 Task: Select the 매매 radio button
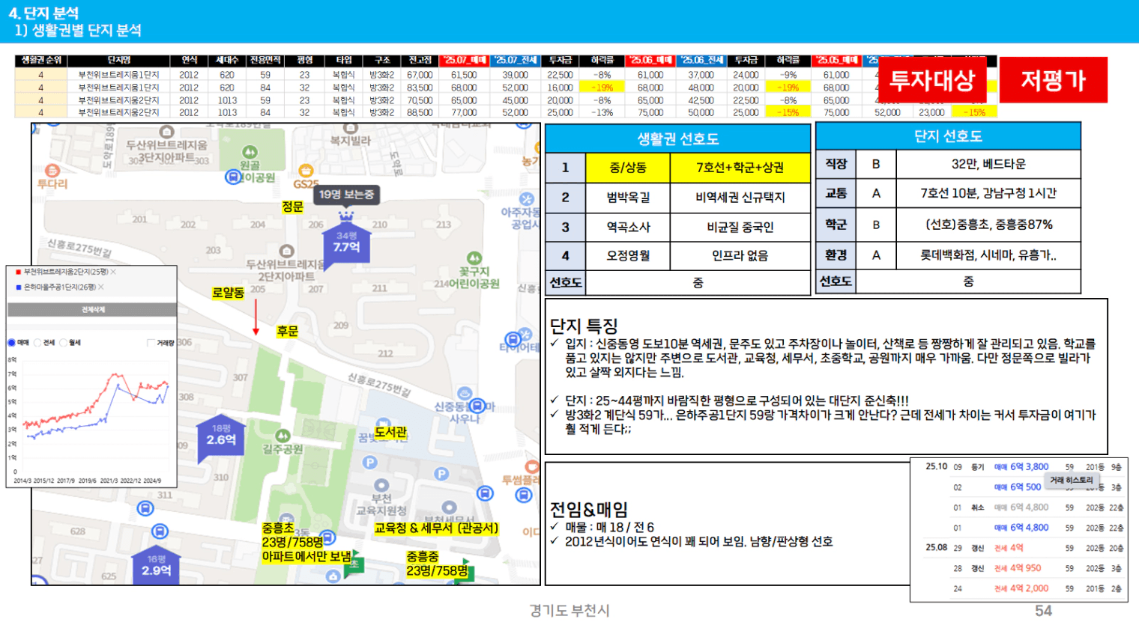12,343
